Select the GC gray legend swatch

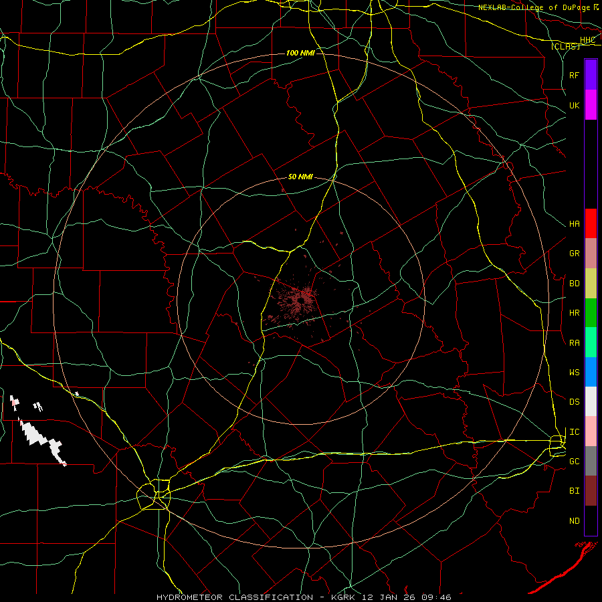click(x=591, y=461)
